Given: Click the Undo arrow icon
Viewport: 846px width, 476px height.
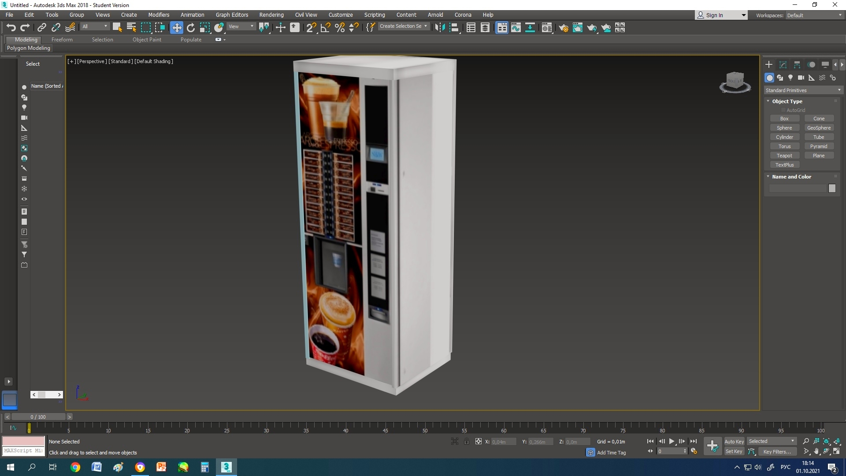Looking at the screenshot, I should pyautogui.click(x=11, y=28).
